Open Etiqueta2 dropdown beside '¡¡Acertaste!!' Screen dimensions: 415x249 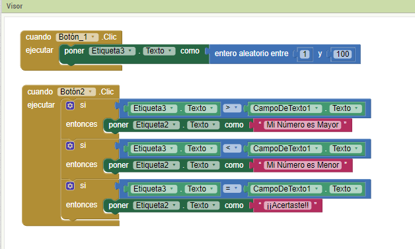coord(156,205)
